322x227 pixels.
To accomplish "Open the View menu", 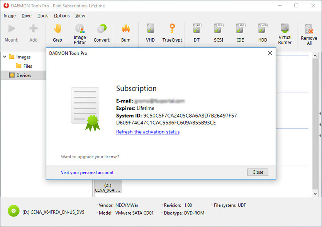I will (80, 16).
